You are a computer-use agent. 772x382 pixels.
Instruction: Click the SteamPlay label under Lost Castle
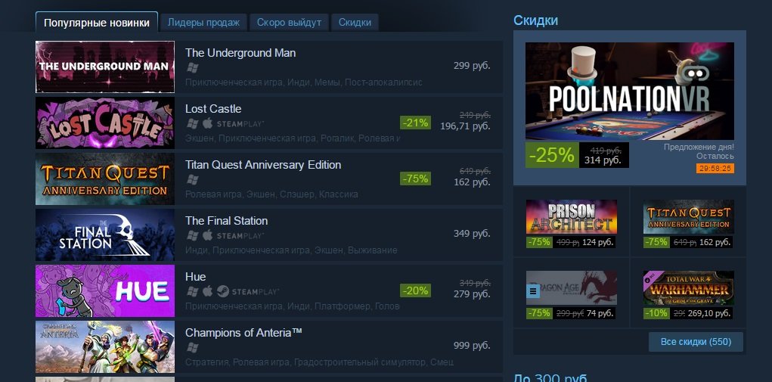240,124
